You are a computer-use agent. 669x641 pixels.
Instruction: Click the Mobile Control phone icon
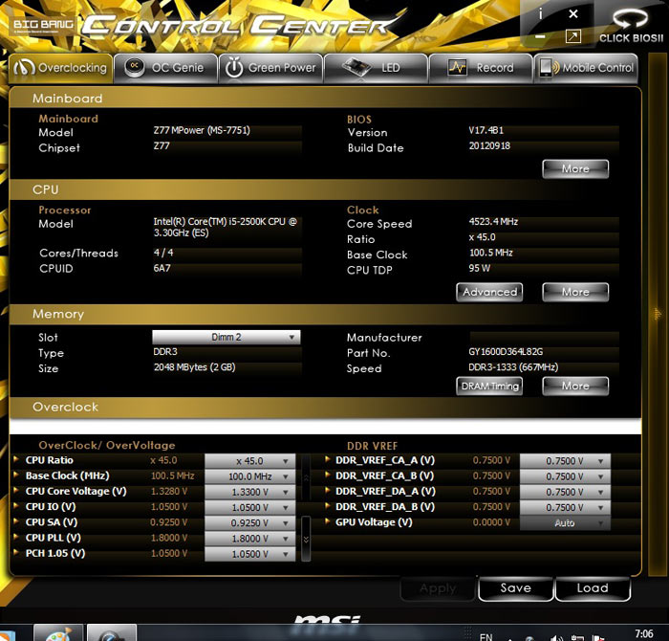coord(550,68)
